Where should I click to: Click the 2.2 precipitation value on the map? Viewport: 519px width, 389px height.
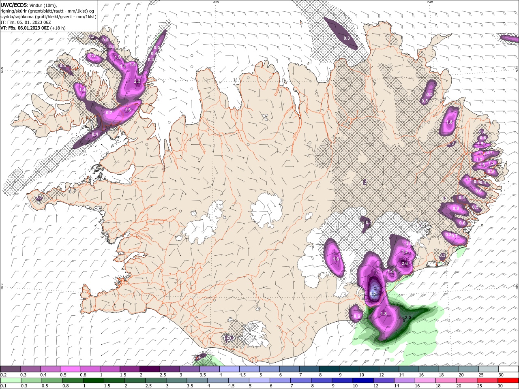[x=137, y=81]
